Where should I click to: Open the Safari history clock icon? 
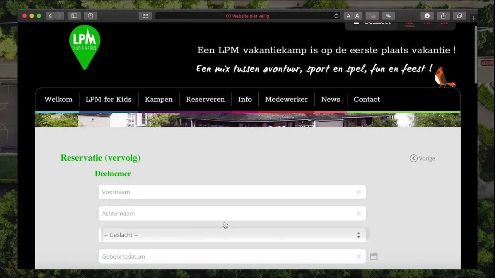(x=90, y=16)
